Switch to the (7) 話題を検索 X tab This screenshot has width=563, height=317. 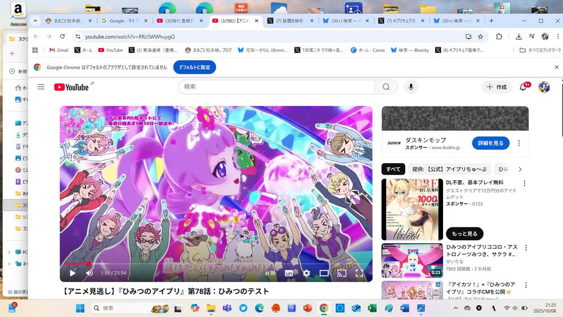tap(290, 21)
